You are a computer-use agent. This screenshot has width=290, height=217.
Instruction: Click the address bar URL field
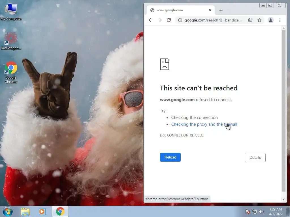coord(213,20)
